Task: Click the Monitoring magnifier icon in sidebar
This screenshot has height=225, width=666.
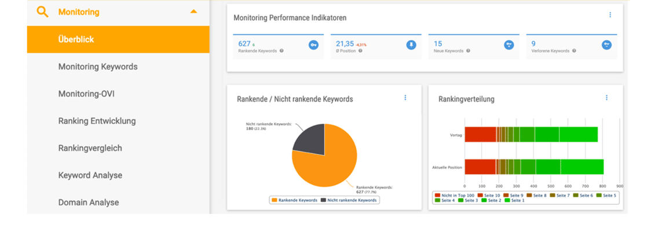Action: click(x=42, y=12)
